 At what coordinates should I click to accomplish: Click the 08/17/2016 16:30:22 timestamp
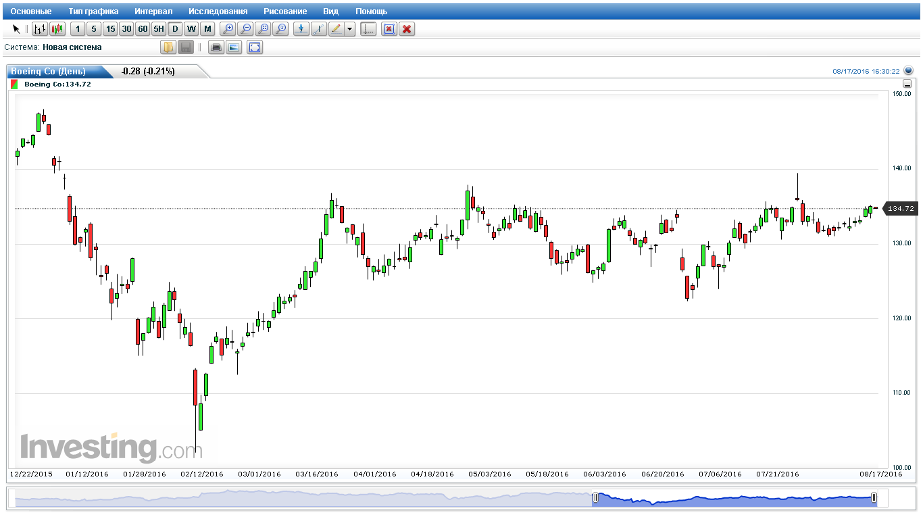point(866,71)
